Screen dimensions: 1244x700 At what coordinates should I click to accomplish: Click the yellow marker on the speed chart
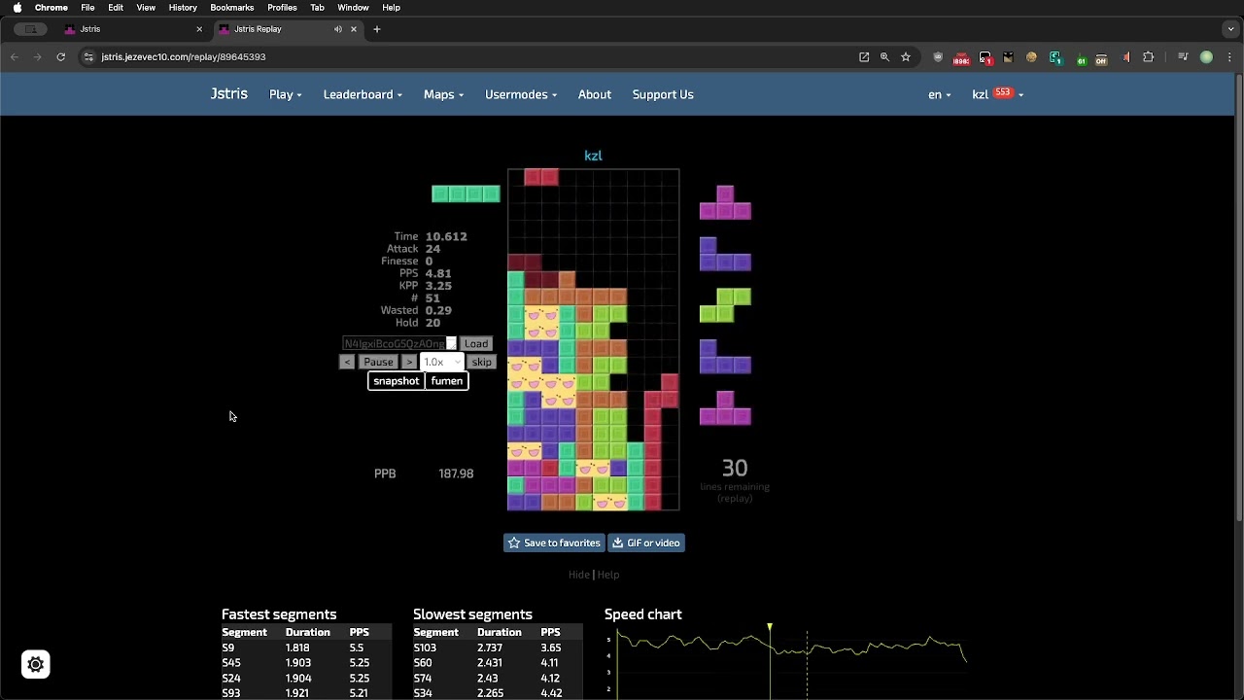(770, 628)
